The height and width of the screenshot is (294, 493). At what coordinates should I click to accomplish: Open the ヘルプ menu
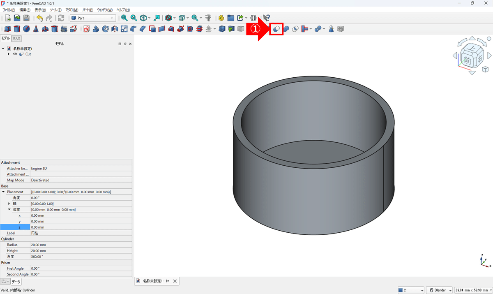(x=123, y=10)
